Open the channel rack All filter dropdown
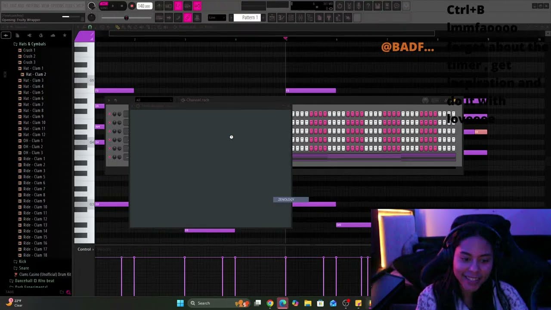Image resolution: width=551 pixels, height=310 pixels. 154,100
